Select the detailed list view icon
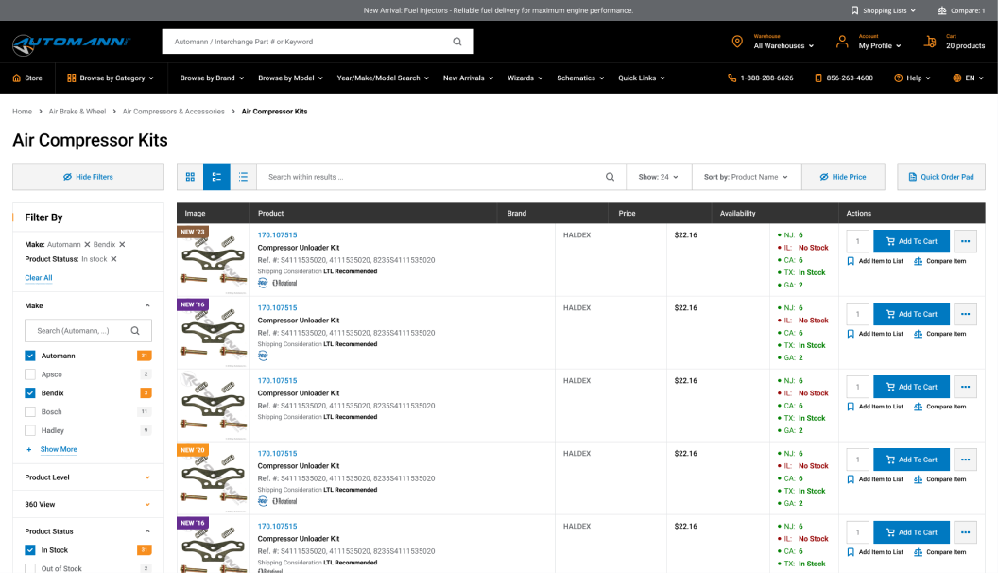The height and width of the screenshot is (573, 998). click(216, 177)
